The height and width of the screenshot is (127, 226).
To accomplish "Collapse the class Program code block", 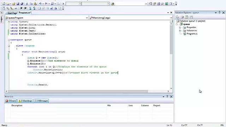I will click(9, 46).
